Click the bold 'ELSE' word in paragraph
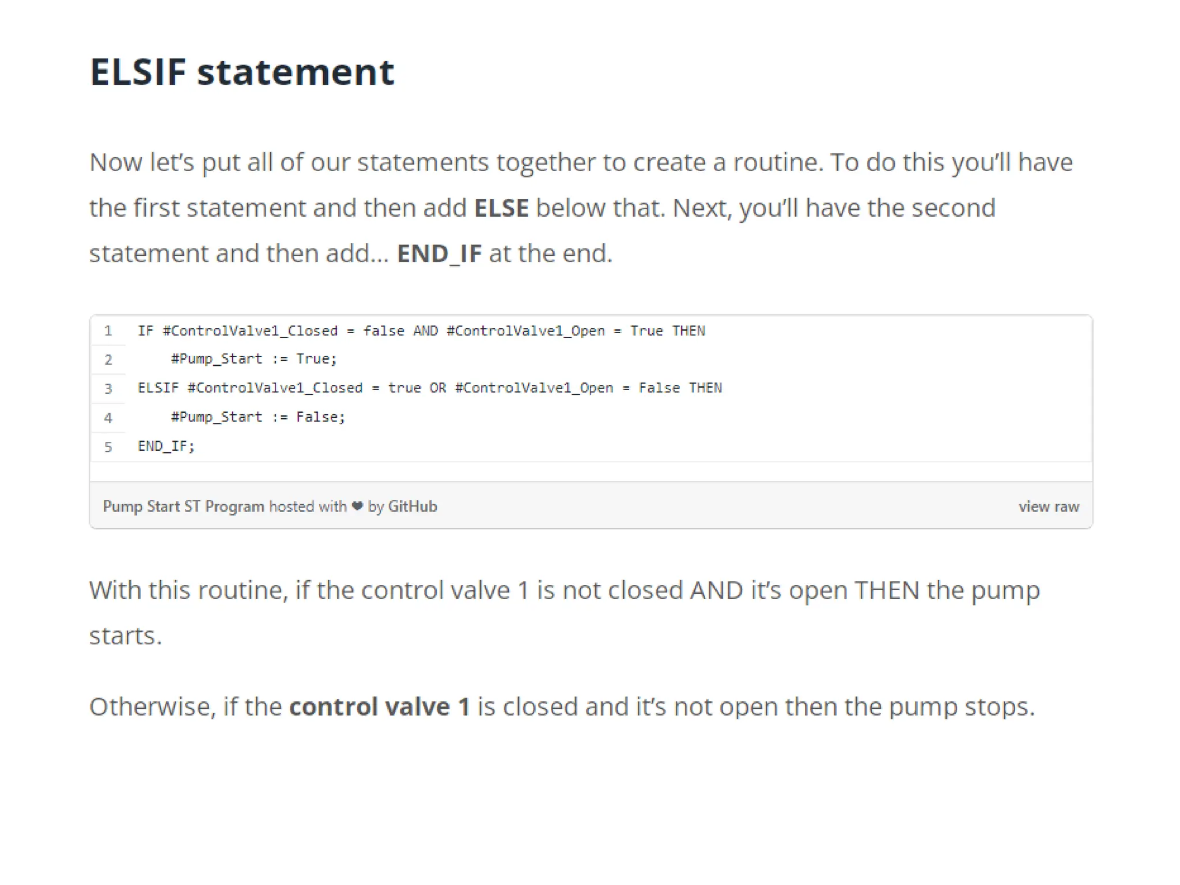This screenshot has height=885, width=1180. (x=501, y=208)
